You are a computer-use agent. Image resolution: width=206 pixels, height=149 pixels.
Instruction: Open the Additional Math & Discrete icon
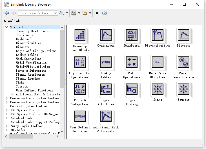[106, 116]
